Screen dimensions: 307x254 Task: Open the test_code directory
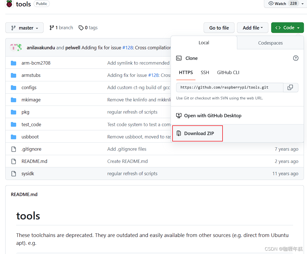[x=31, y=124]
